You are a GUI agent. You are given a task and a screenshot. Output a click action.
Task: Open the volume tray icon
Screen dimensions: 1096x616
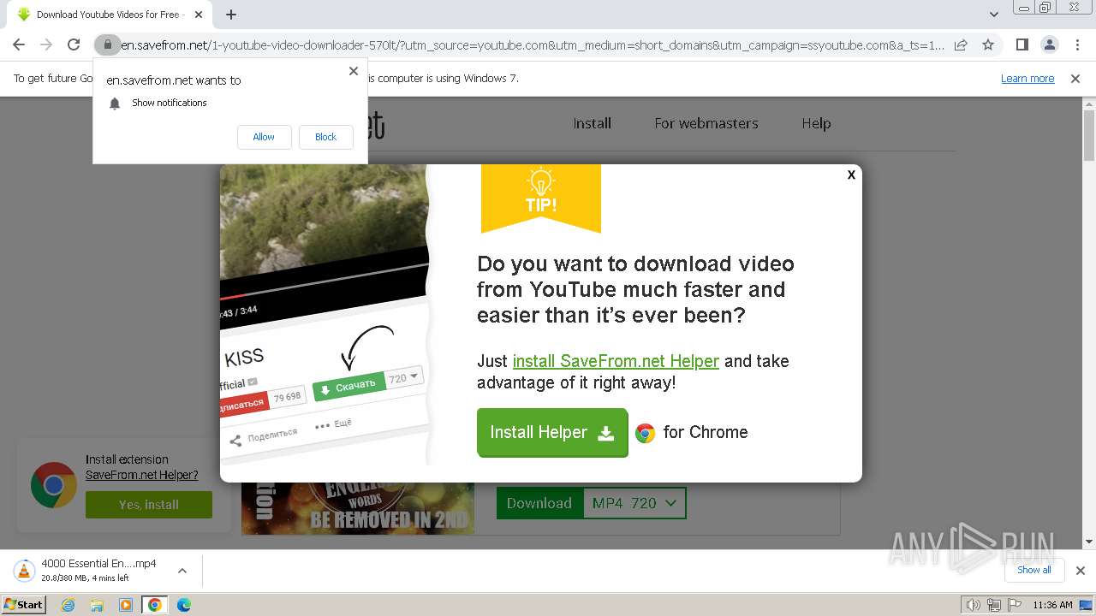click(x=973, y=605)
